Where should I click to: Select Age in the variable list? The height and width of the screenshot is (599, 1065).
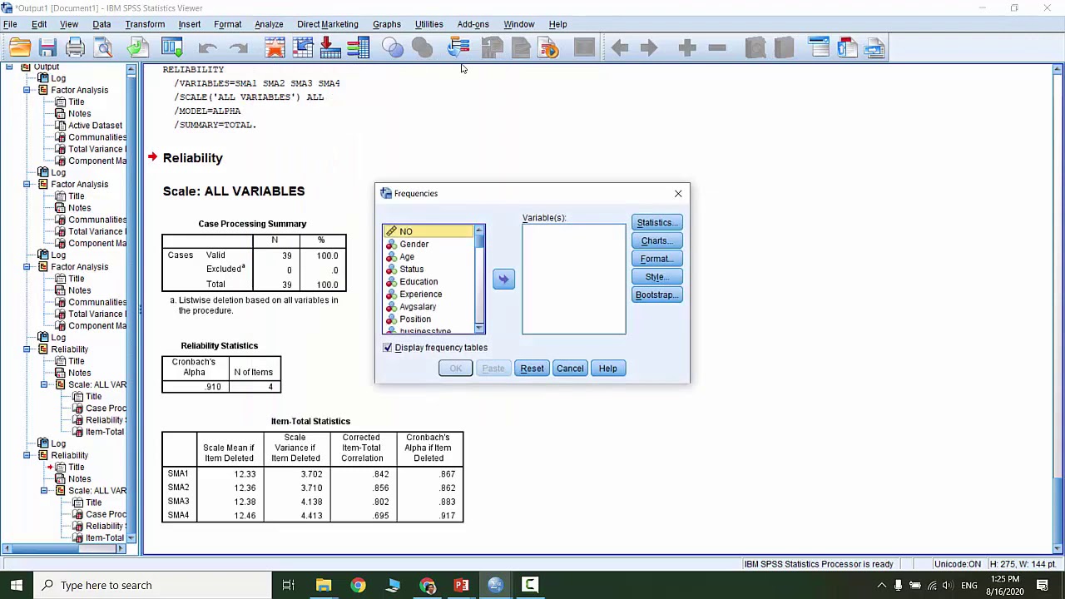(406, 256)
